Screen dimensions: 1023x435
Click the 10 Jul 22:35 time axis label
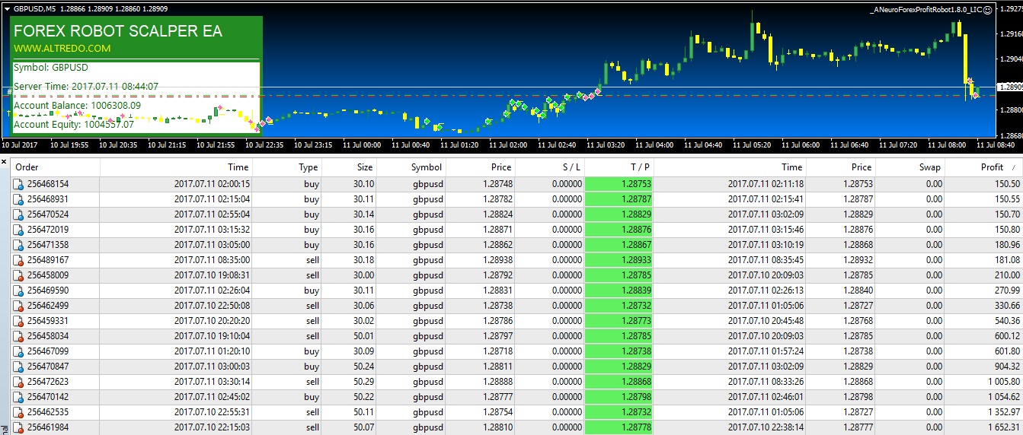(264, 144)
